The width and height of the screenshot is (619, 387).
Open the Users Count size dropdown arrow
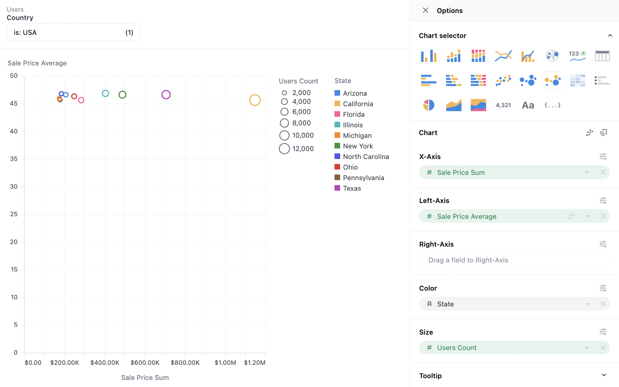[x=587, y=348]
